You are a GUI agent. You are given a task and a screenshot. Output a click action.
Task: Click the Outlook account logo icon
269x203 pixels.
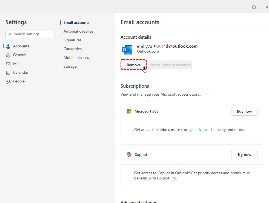coord(127,50)
